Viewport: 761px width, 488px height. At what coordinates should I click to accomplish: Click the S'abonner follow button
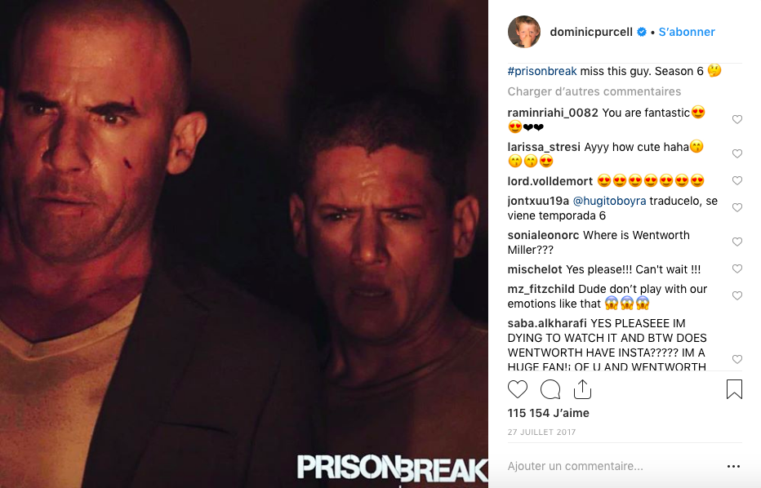(x=687, y=32)
